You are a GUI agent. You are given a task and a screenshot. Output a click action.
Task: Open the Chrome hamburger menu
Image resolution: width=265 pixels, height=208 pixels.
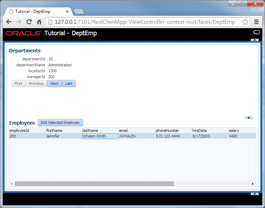(256, 22)
